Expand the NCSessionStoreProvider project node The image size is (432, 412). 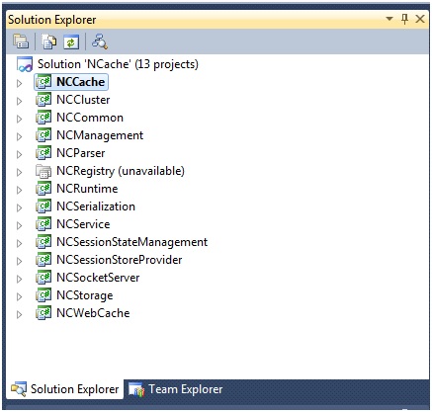[x=19, y=261]
